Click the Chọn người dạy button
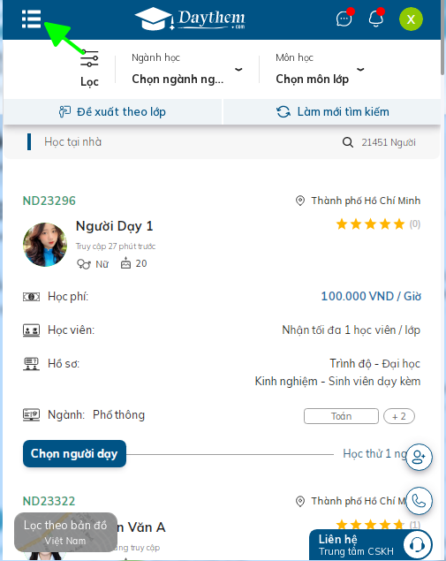 click(x=74, y=454)
